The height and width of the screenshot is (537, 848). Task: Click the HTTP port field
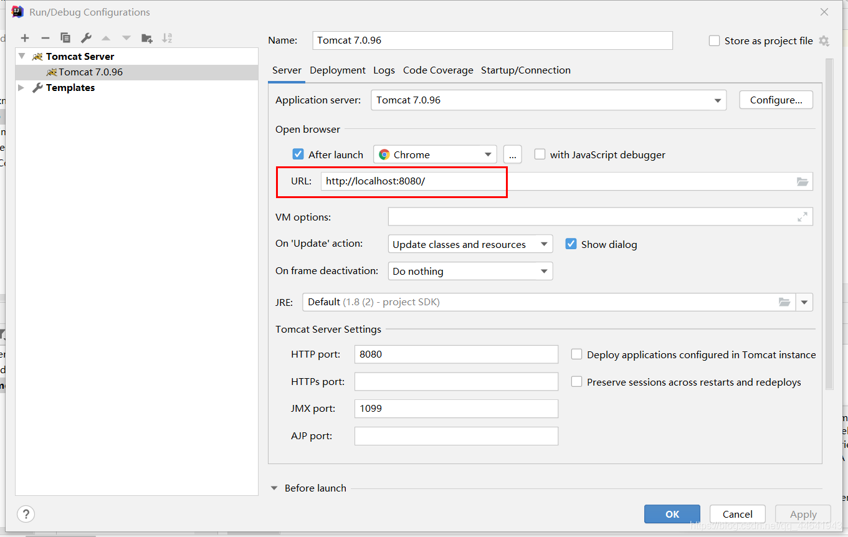point(456,354)
